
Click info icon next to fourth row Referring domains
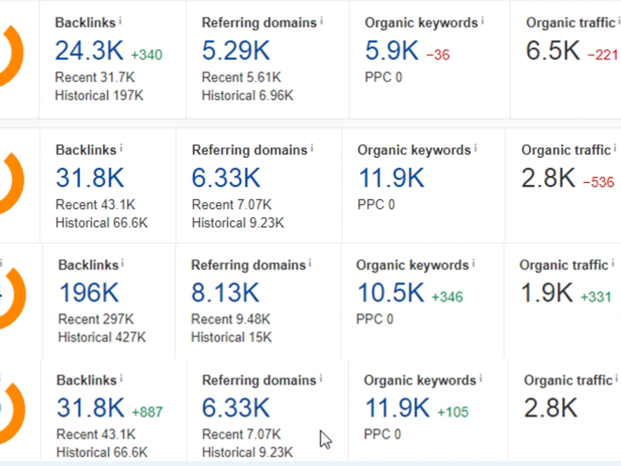click(x=321, y=378)
